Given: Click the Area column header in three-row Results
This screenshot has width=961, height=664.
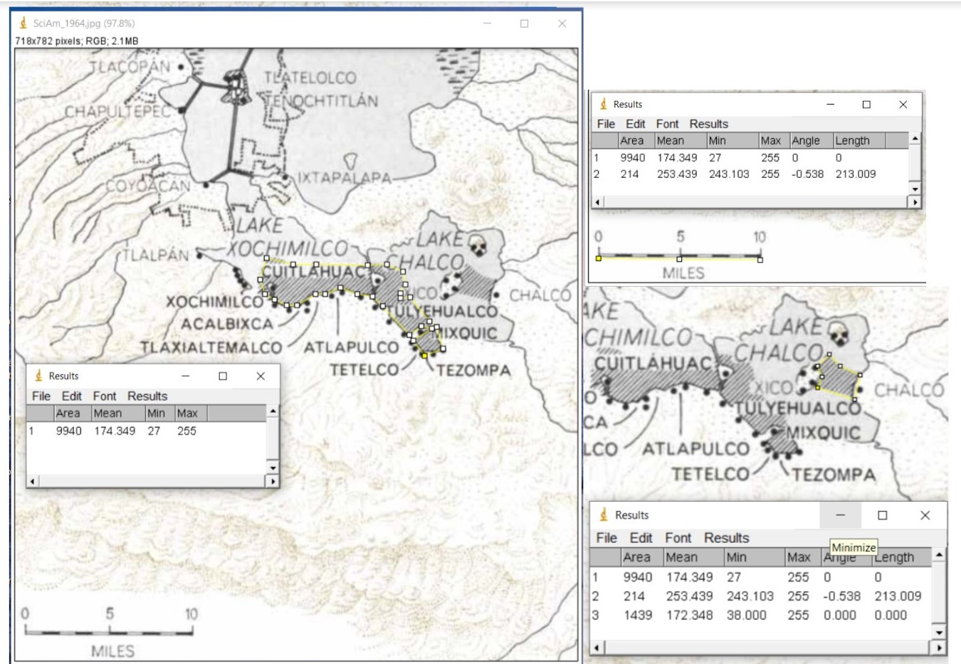Looking at the screenshot, I should point(636,557).
